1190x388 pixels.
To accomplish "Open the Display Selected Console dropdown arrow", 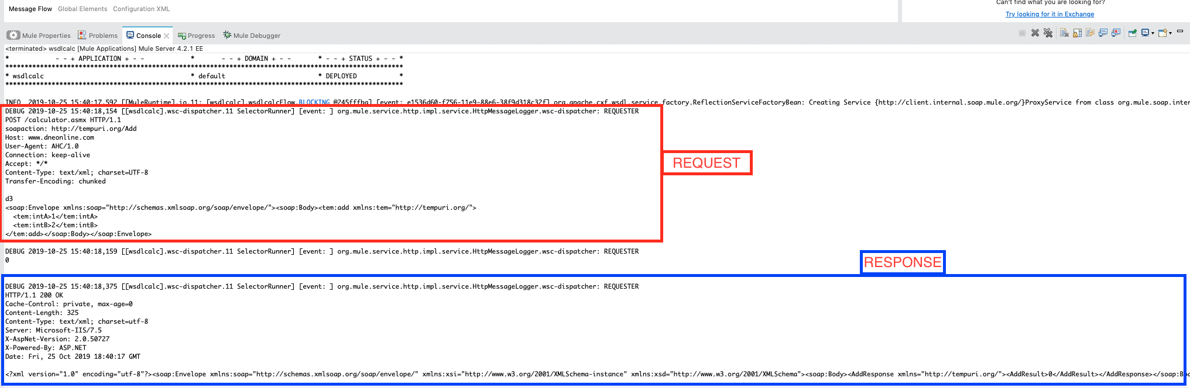I will coord(1153,33).
